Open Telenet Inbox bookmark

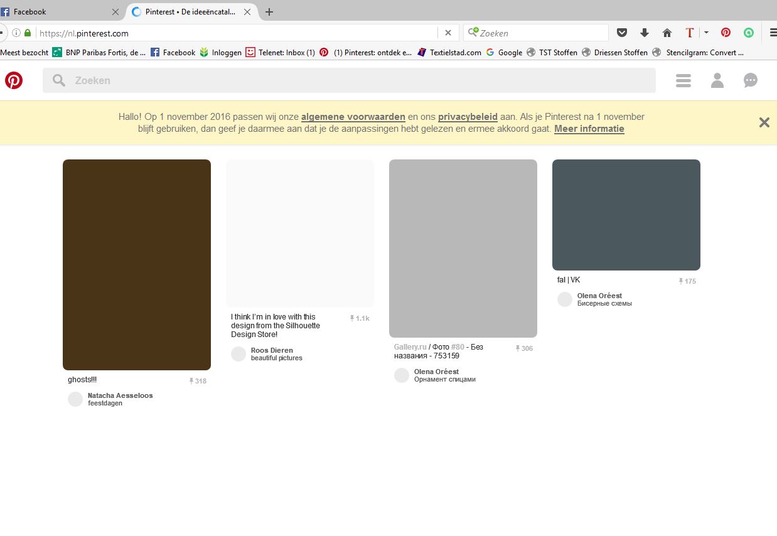(281, 53)
